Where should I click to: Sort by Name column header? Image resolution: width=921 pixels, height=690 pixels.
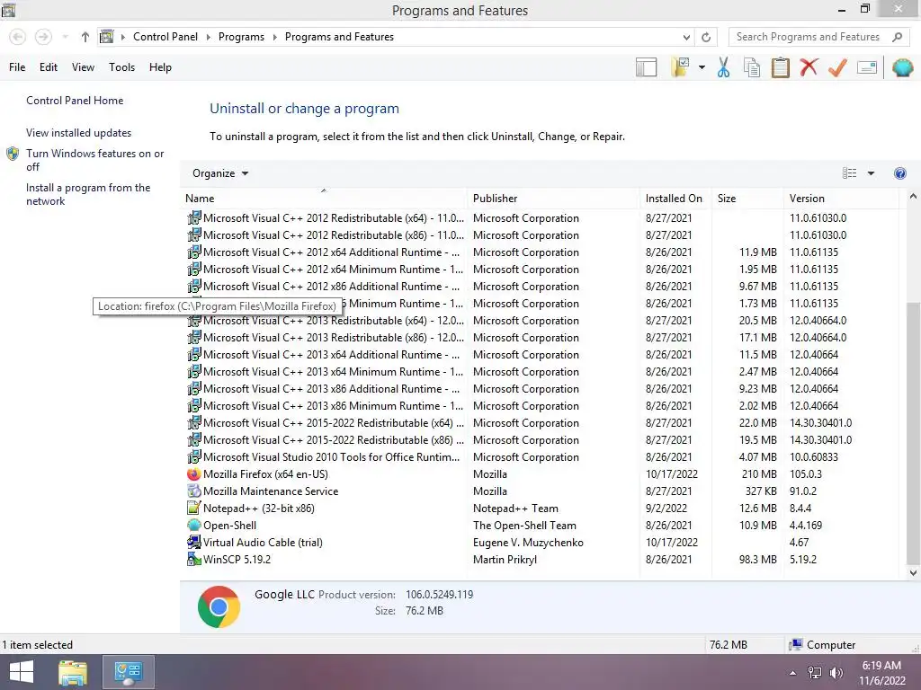[325, 199]
